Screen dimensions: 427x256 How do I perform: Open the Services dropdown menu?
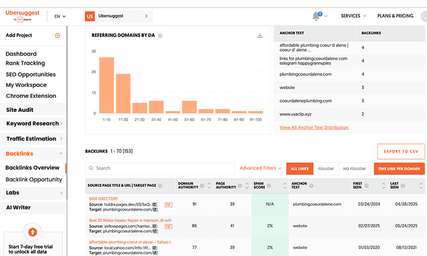point(354,16)
